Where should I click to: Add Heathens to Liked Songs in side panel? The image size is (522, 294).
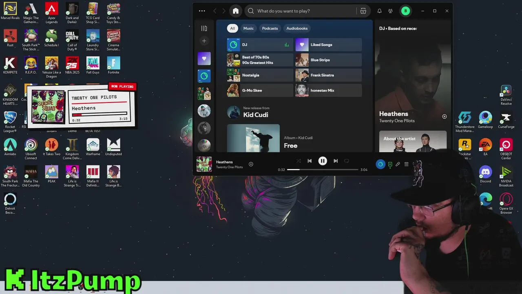[x=445, y=117]
